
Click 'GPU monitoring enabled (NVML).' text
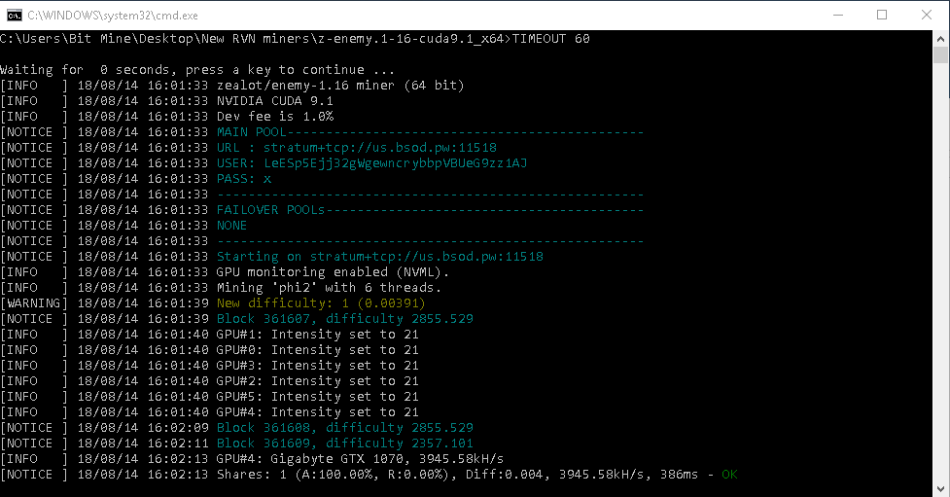(334, 272)
